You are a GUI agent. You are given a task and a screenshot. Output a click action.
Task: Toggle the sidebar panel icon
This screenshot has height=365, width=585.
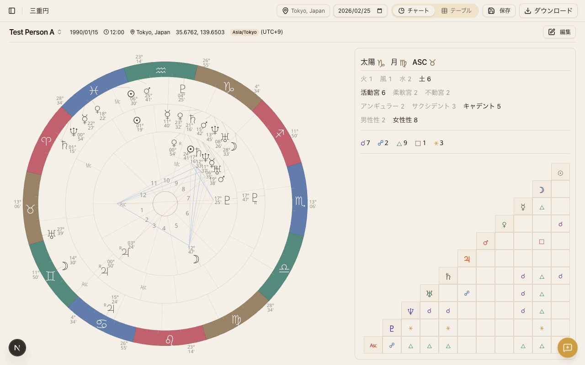12,10
